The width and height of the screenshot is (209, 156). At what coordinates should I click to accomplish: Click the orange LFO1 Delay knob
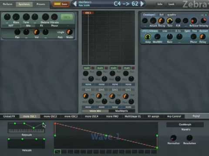pos(202,37)
